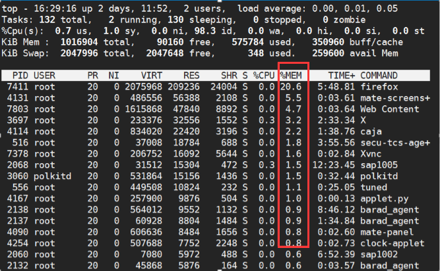Click the SHR column header

point(229,76)
